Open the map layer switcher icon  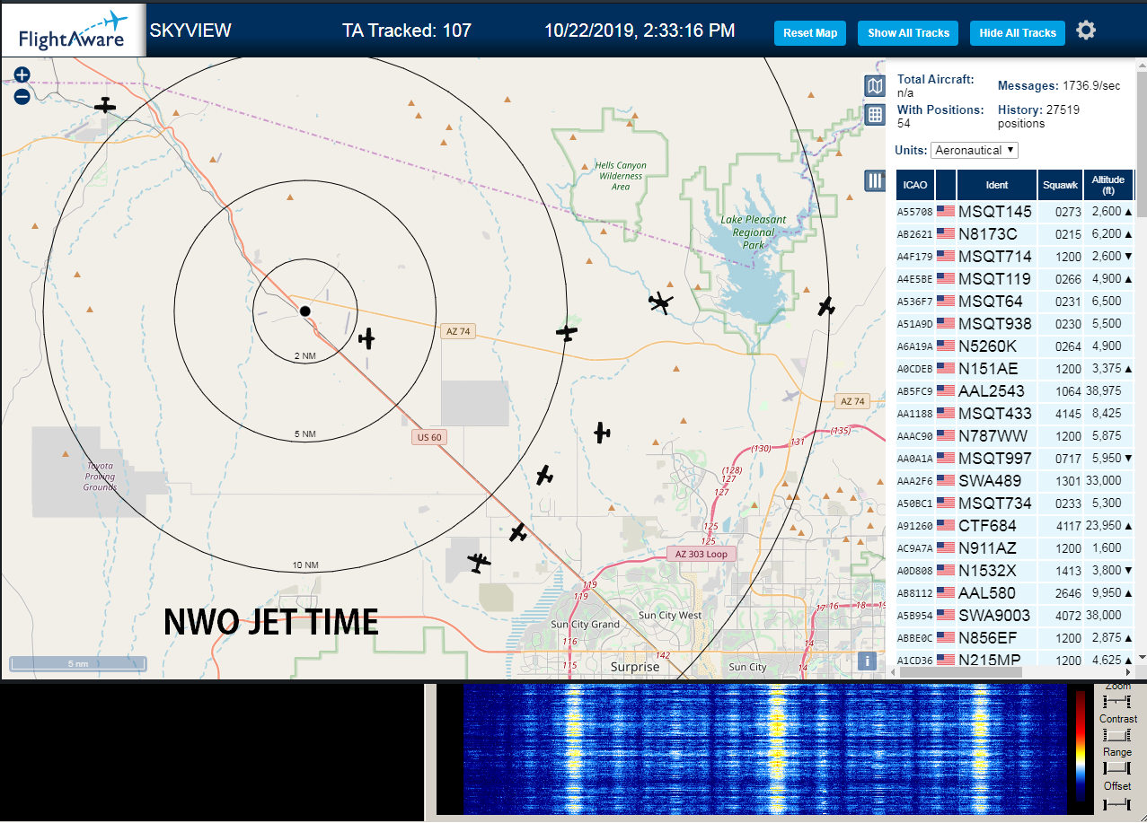pos(875,85)
